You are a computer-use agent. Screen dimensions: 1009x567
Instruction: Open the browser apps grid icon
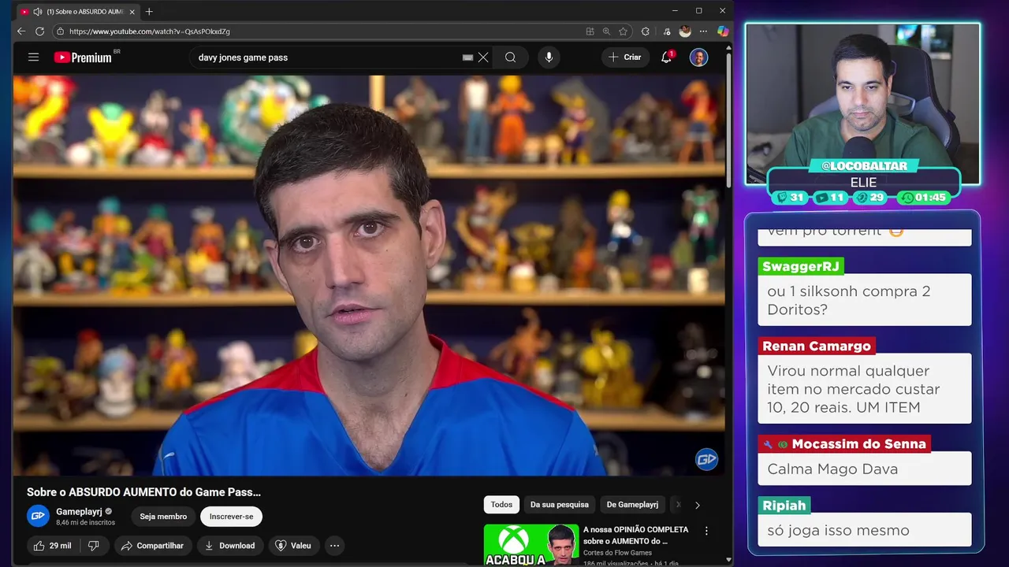[x=590, y=31]
